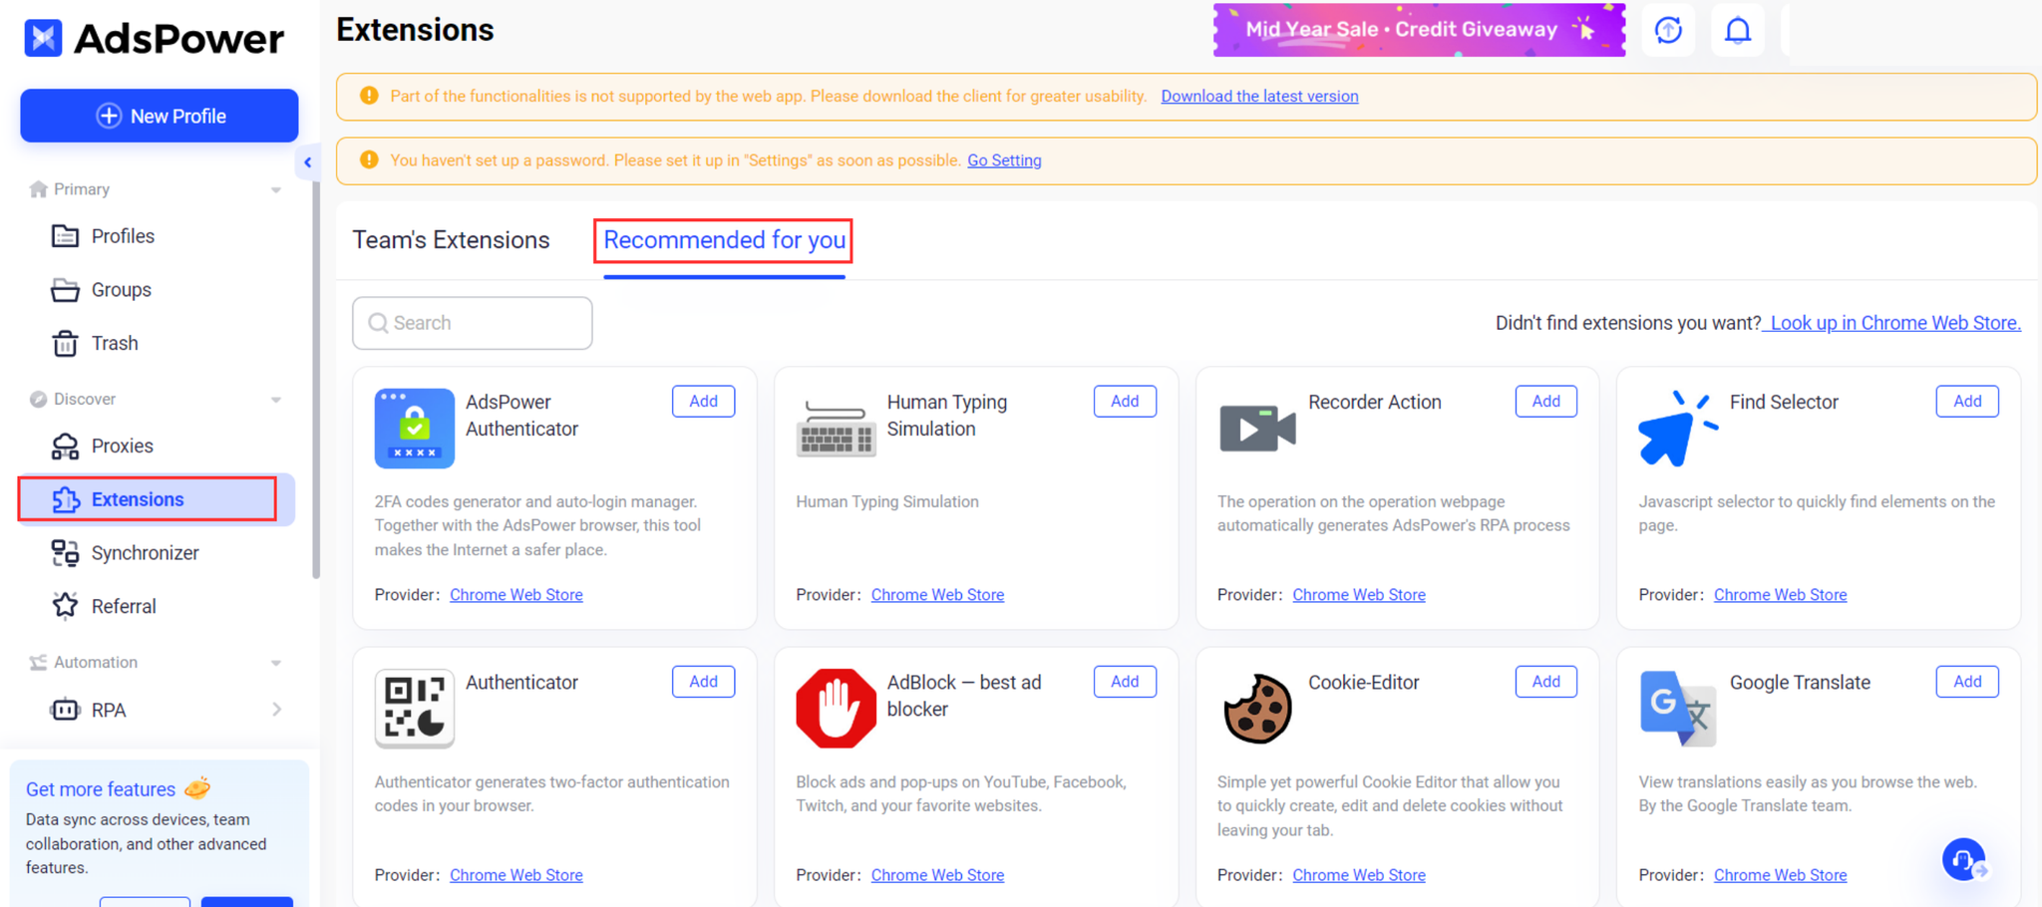Open Chrome Web Store link for AdBlock
The width and height of the screenshot is (2042, 907).
tap(937, 875)
